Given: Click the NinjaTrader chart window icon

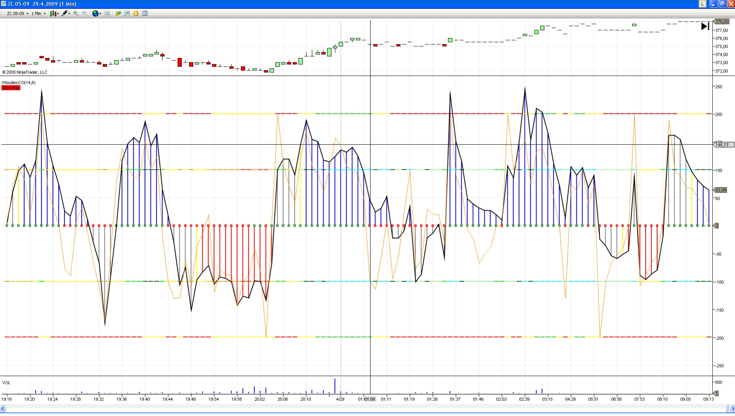Looking at the screenshot, I should coord(3,4).
